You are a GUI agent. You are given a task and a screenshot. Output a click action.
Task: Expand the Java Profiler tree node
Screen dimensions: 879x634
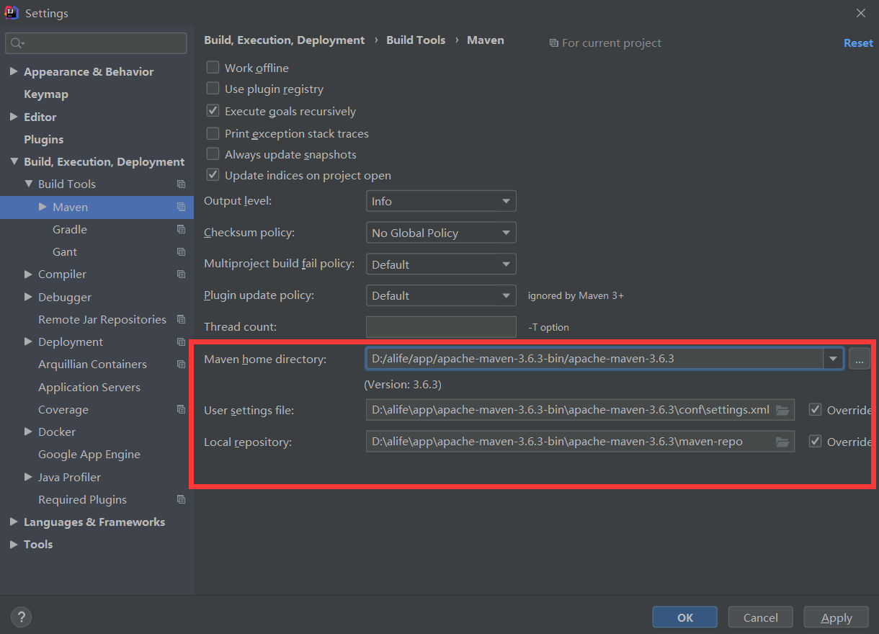click(28, 477)
